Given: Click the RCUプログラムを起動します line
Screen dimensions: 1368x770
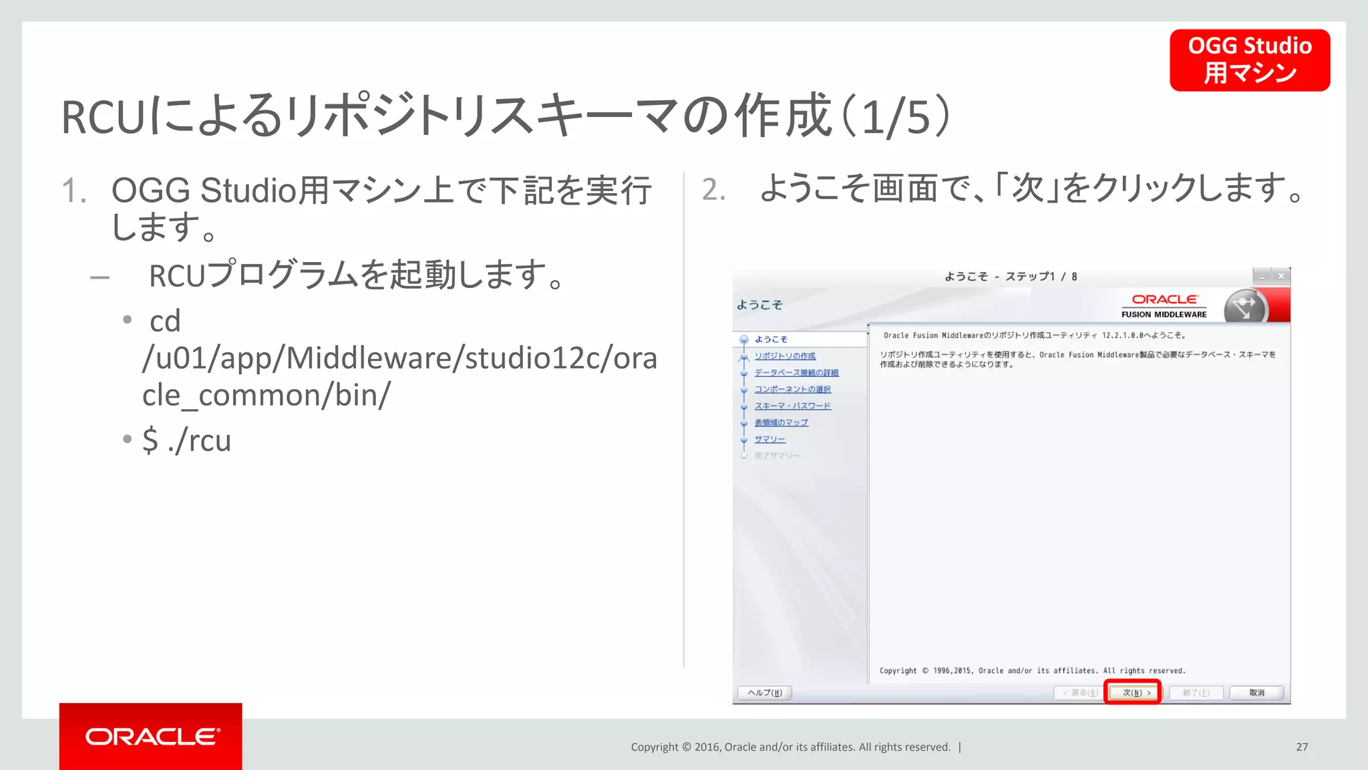Looking at the screenshot, I should (358, 275).
